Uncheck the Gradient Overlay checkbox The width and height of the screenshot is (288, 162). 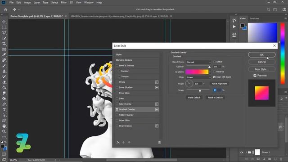click(x=117, y=109)
